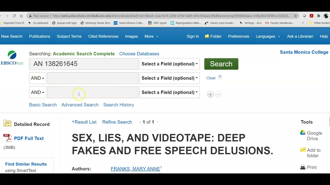Open the Other bookmarks folder
Screen dimensions: 330x185
tap(319, 23)
